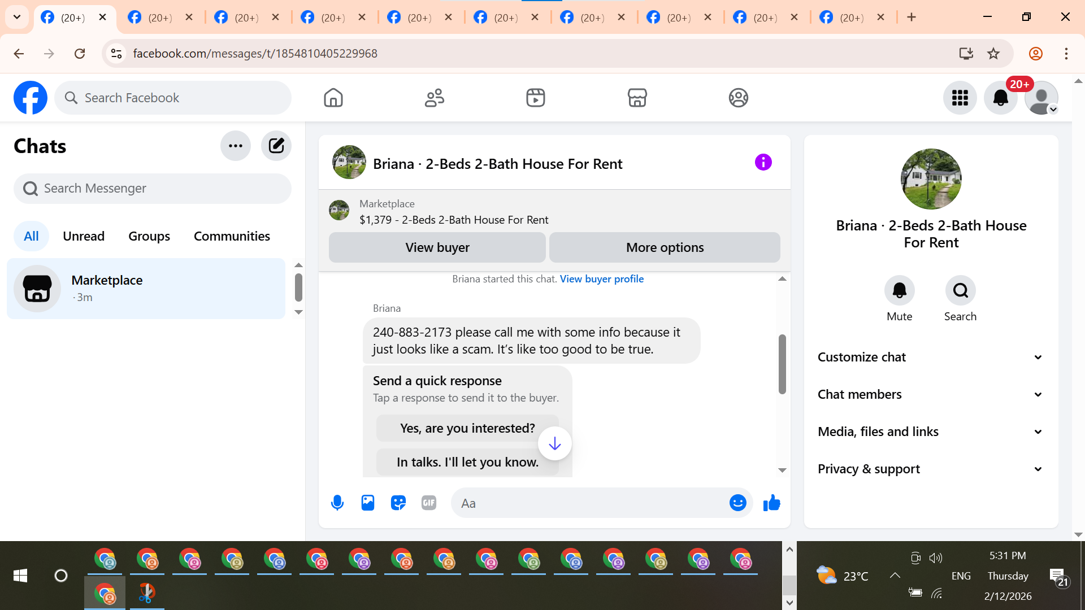Open a new browser tab with plus button
Image resolution: width=1085 pixels, height=610 pixels.
coord(912,17)
